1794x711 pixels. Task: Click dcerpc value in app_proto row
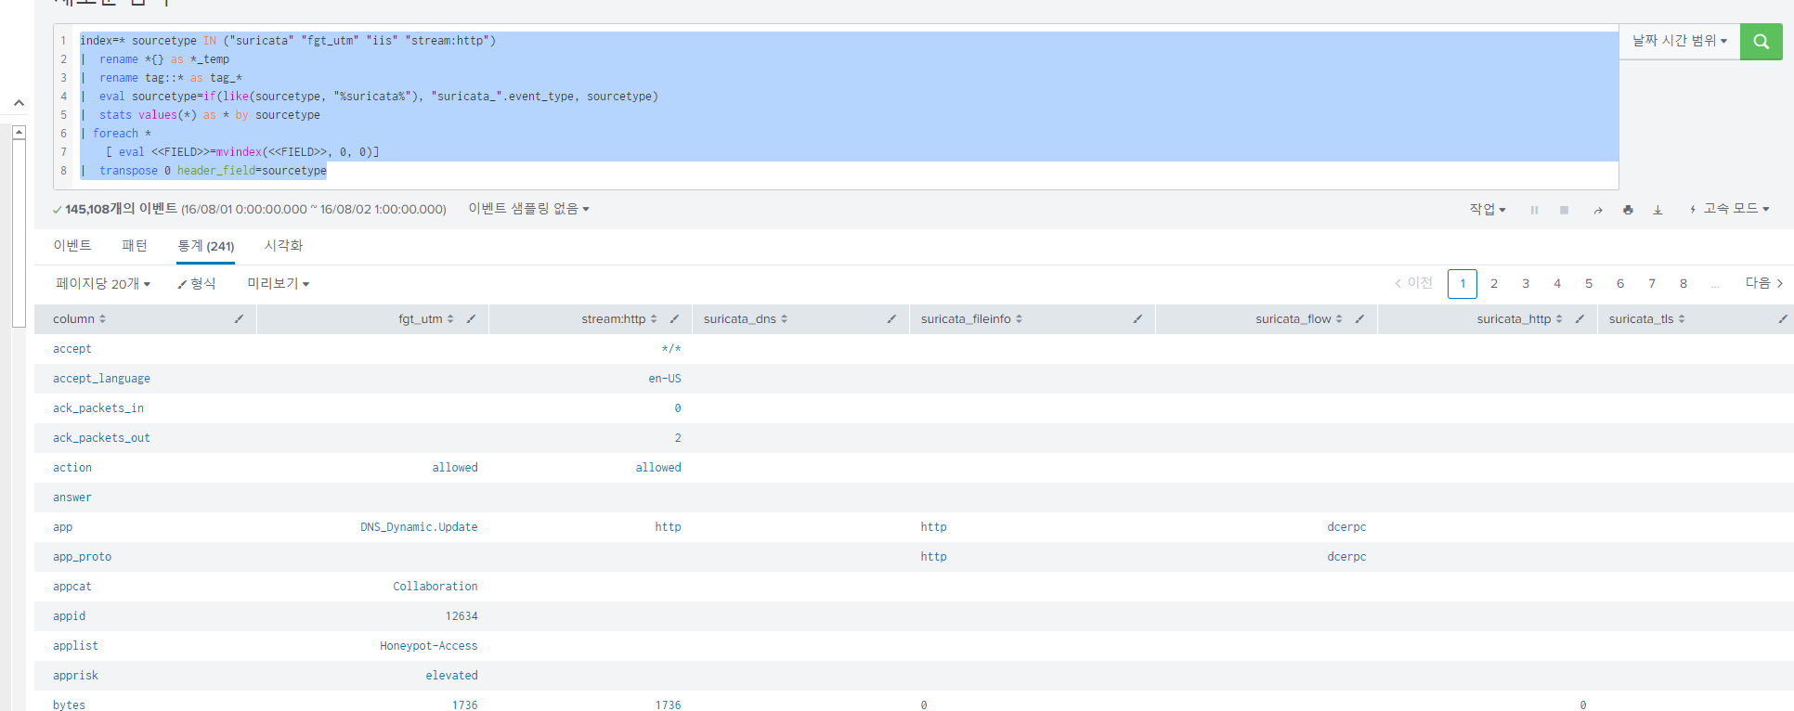[1346, 557]
